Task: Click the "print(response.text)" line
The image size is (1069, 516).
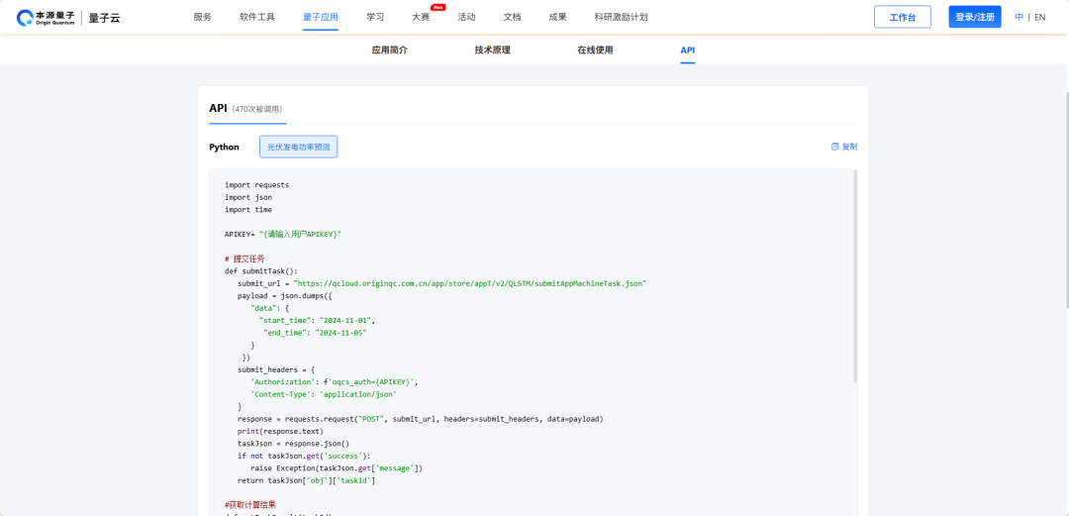Action: 280,432
